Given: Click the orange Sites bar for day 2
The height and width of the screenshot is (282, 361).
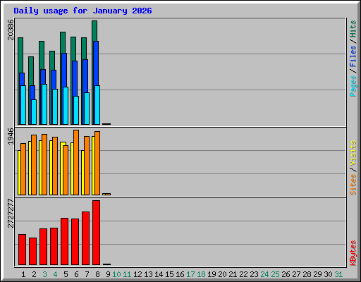Looking at the screenshot, I should [34, 165].
